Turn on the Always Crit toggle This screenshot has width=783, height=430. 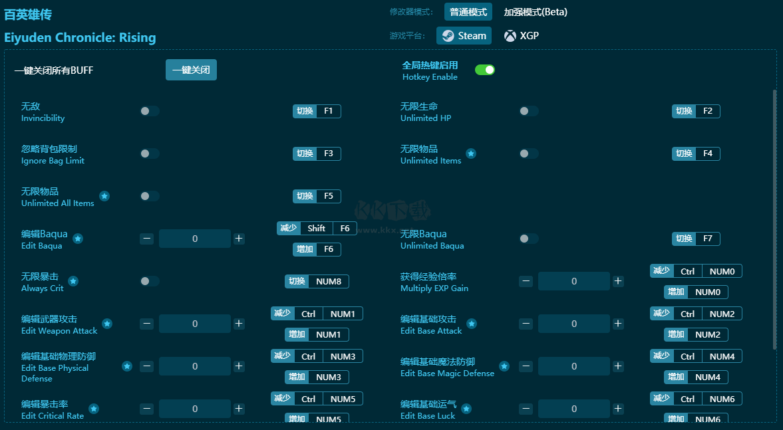point(150,281)
